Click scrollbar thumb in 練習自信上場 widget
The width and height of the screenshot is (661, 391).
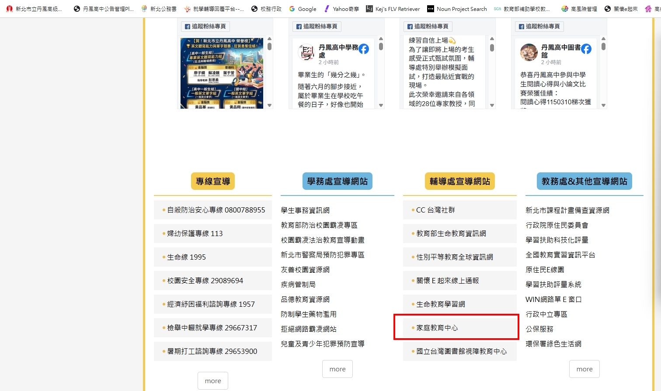click(492, 48)
